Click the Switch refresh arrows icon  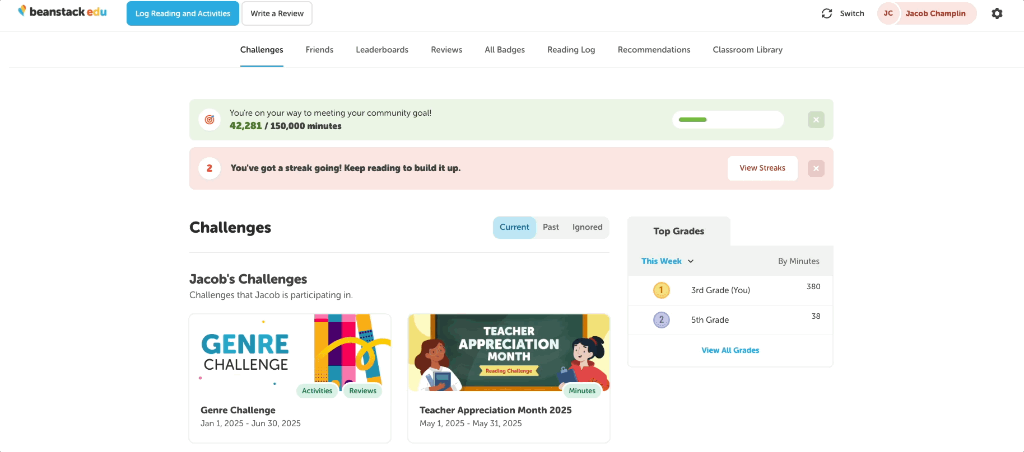[x=827, y=13]
